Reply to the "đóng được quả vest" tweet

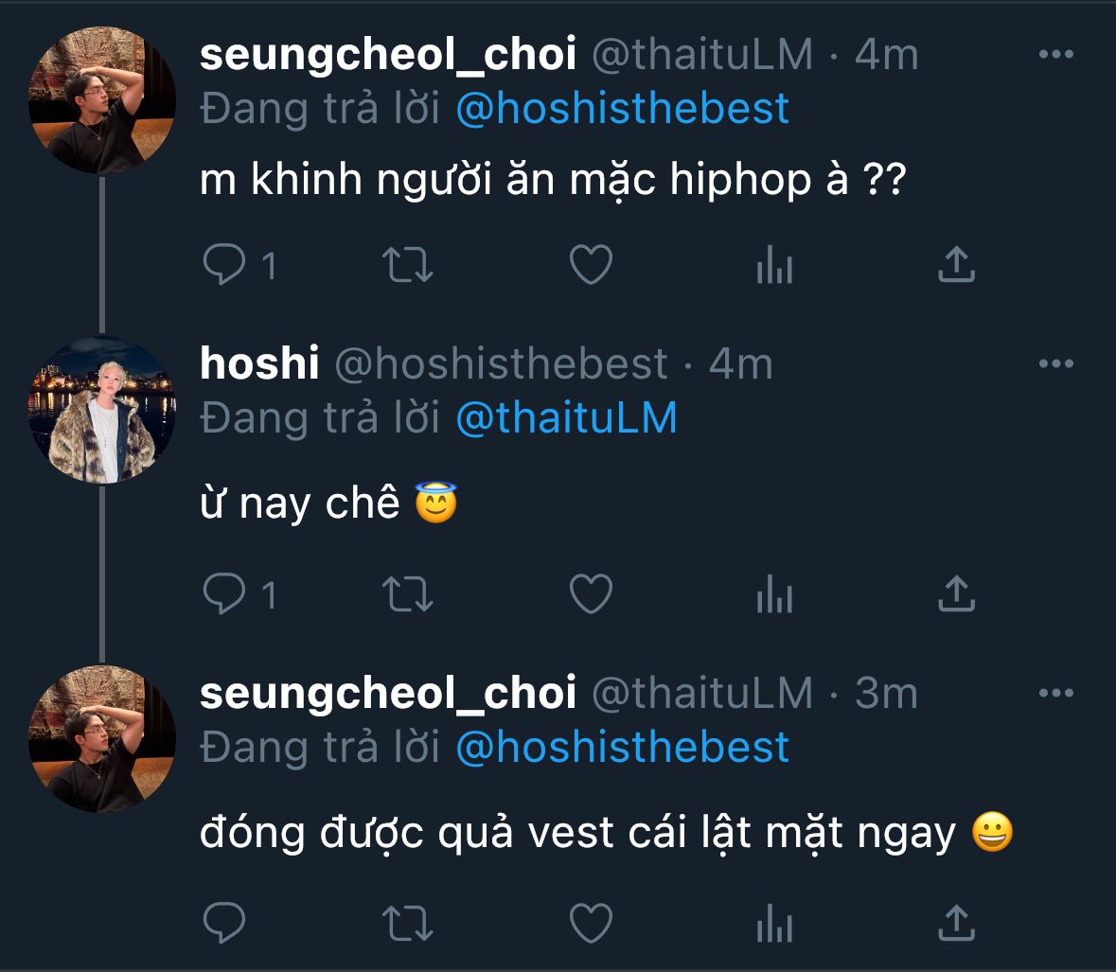tap(224, 921)
